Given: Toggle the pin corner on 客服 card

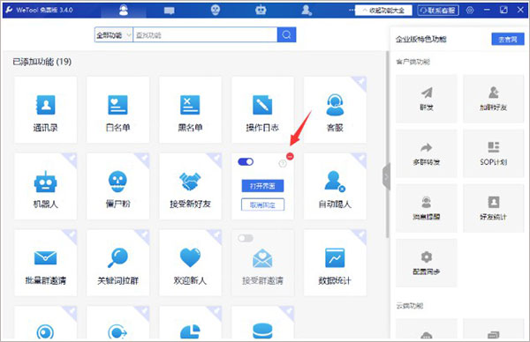Looking at the screenshot, I should 360,82.
